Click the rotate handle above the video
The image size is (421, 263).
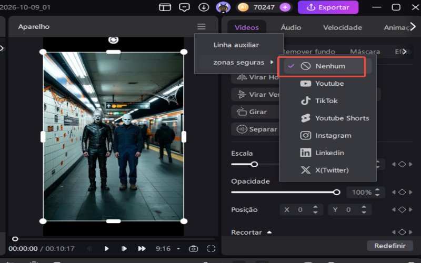pyautogui.click(x=113, y=40)
